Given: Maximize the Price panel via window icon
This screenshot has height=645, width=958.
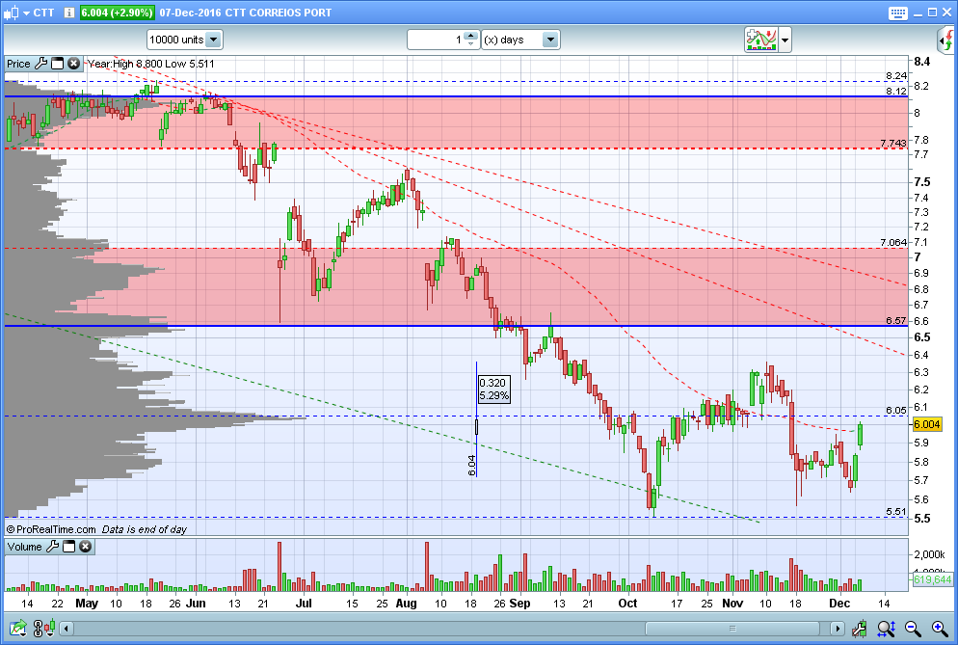Looking at the screenshot, I should [58, 63].
